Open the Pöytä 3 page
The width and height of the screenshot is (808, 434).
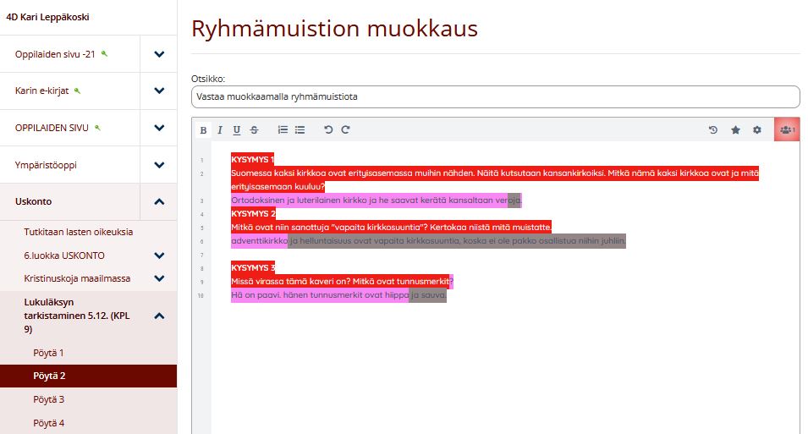point(49,399)
